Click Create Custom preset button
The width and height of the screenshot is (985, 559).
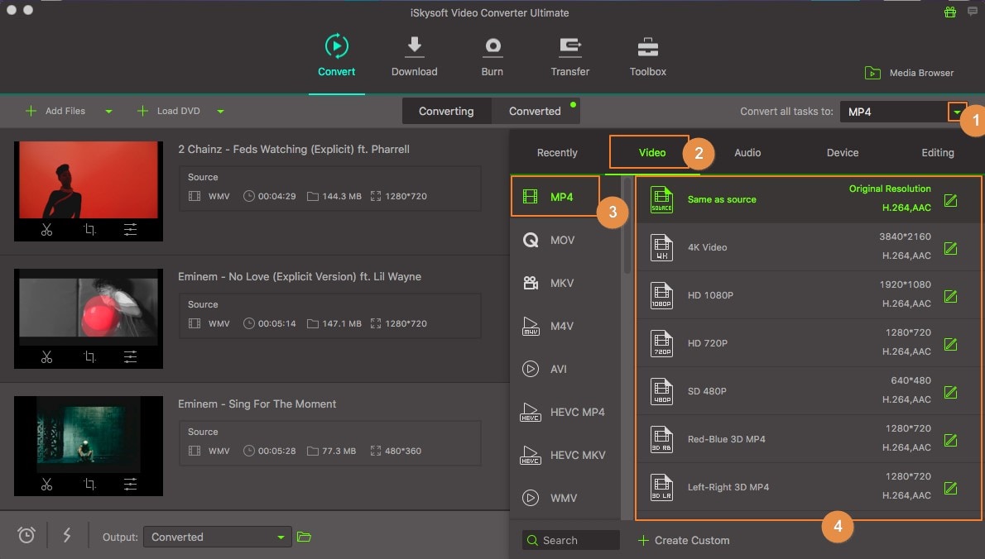(684, 540)
